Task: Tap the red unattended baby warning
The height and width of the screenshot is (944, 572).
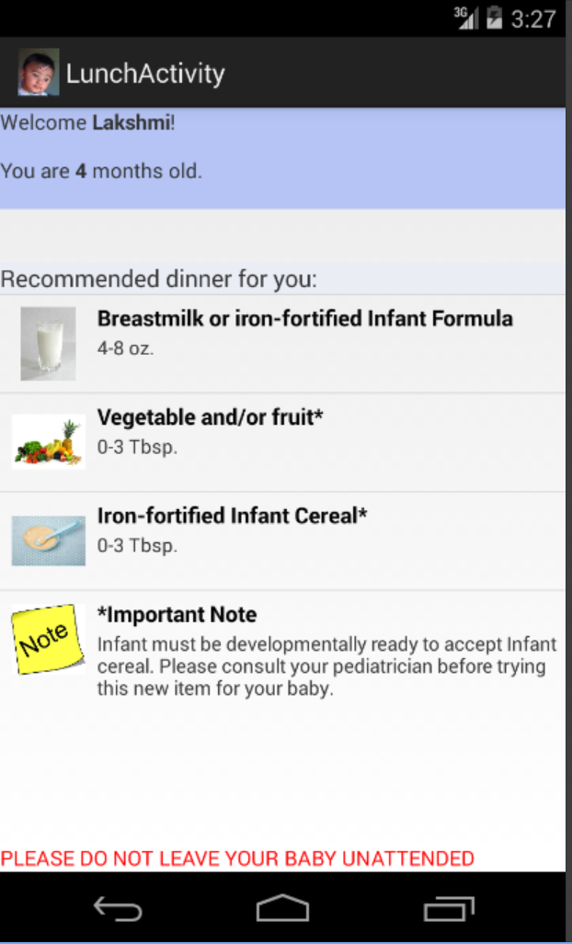Action: [237, 859]
